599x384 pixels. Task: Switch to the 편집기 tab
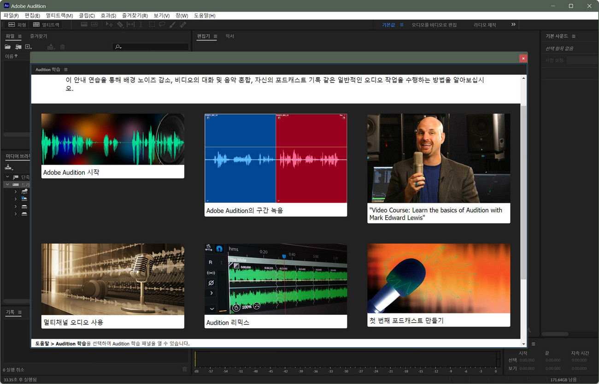[203, 36]
